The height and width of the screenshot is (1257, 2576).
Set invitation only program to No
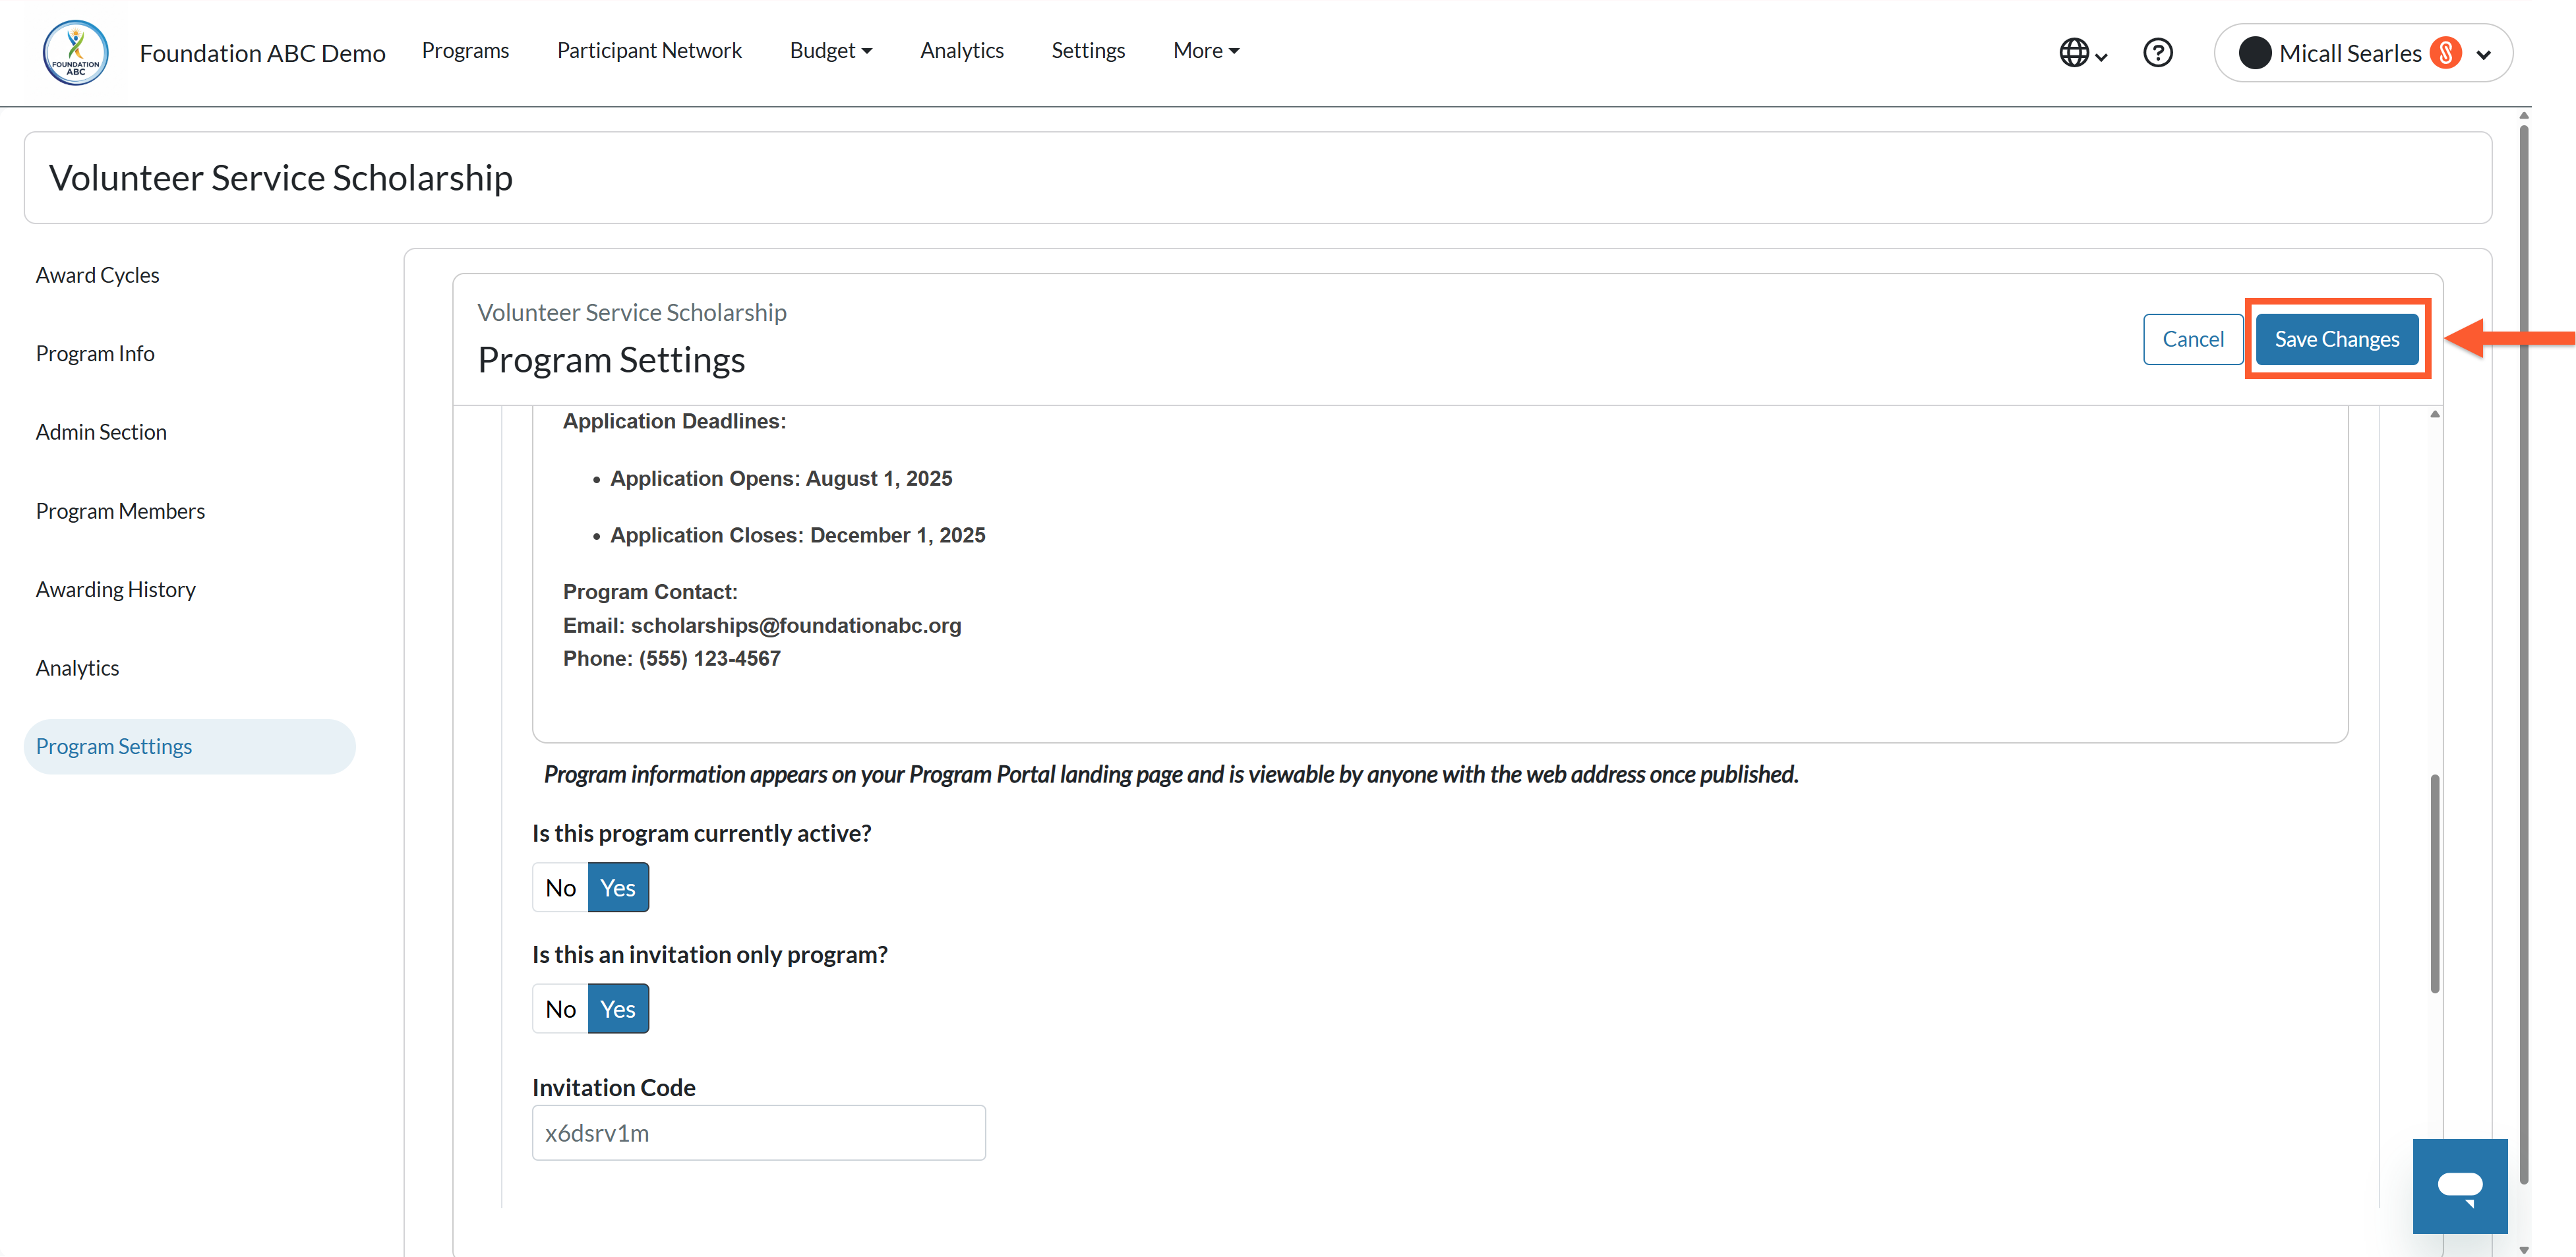[x=560, y=1008]
